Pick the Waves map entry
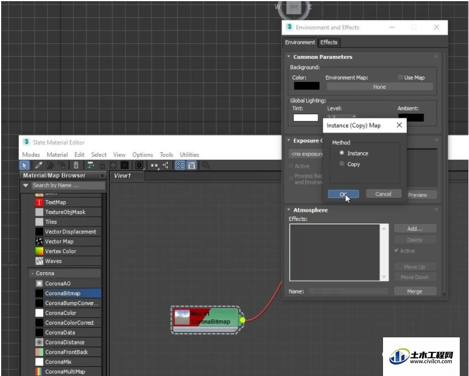 [68, 261]
